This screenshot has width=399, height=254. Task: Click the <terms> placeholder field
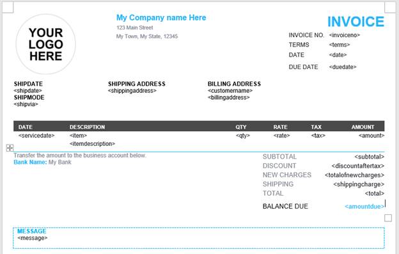point(340,45)
